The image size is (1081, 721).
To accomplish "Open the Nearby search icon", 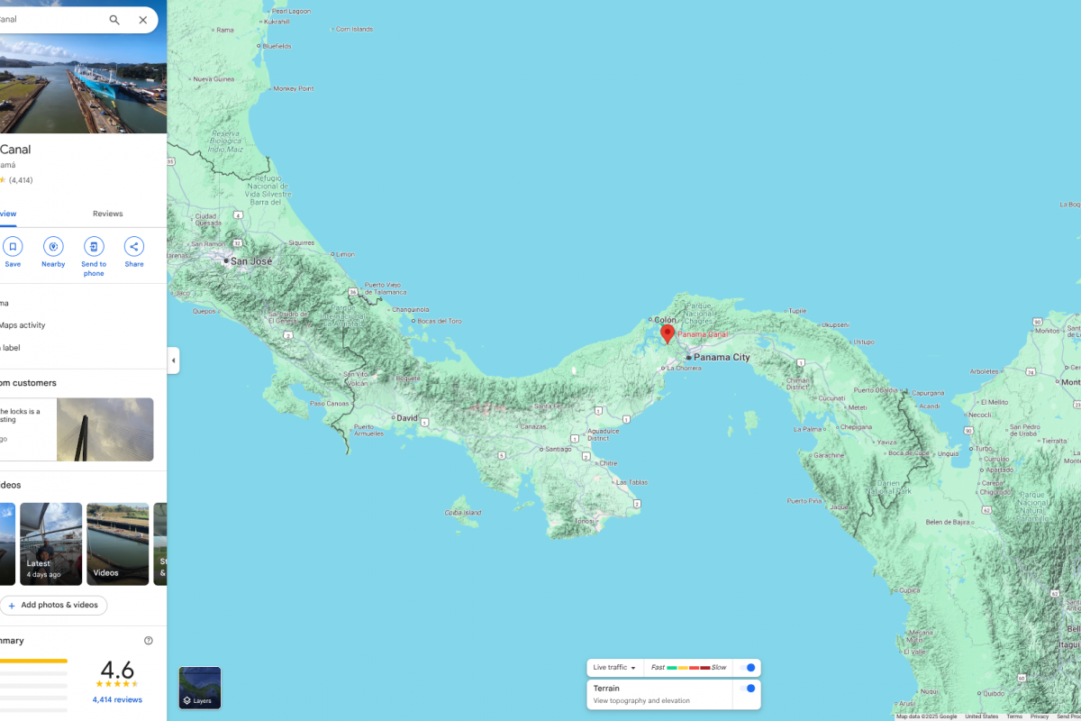I will click(x=53, y=247).
